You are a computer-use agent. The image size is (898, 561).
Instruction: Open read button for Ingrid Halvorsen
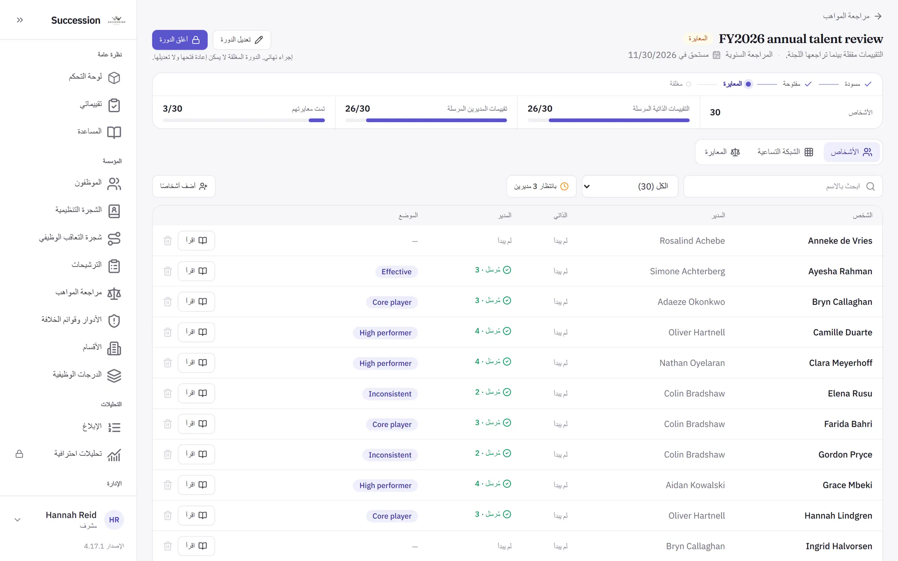196,546
